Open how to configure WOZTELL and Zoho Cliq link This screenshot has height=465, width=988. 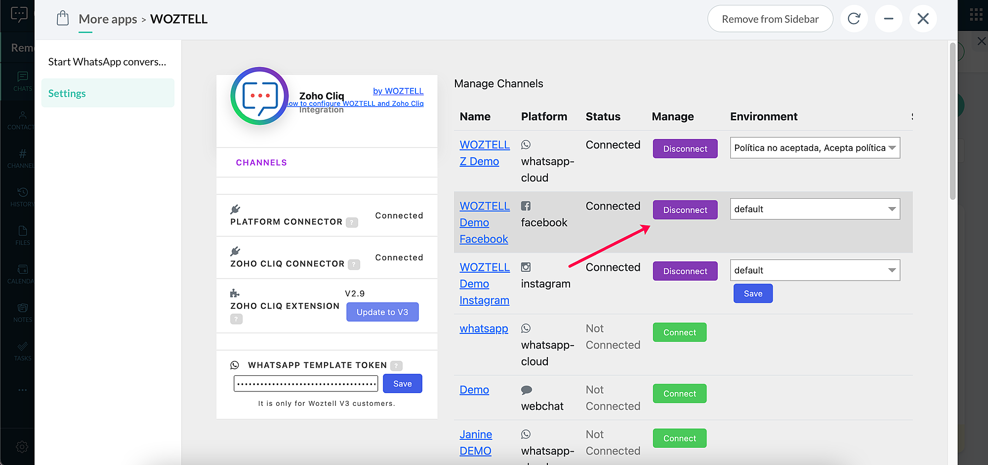[356, 104]
